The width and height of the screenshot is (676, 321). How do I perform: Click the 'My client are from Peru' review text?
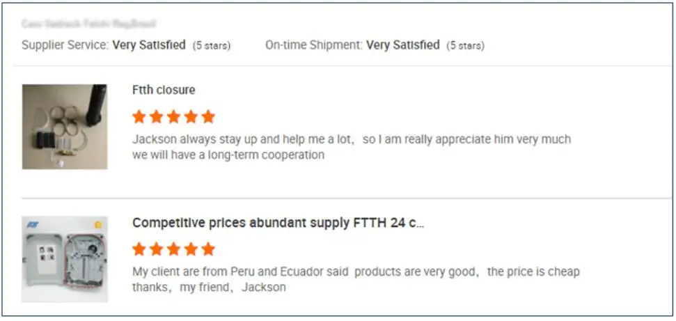click(355, 272)
